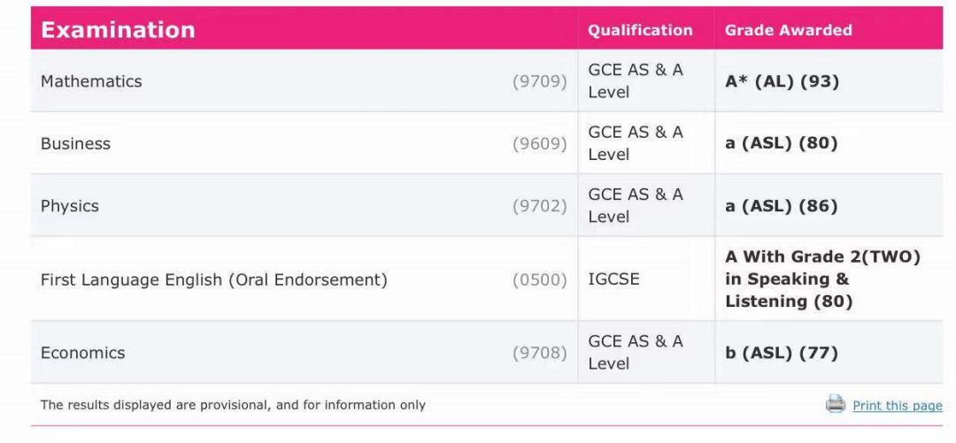Select the b (ASL) (77) Economics grade

(x=781, y=353)
